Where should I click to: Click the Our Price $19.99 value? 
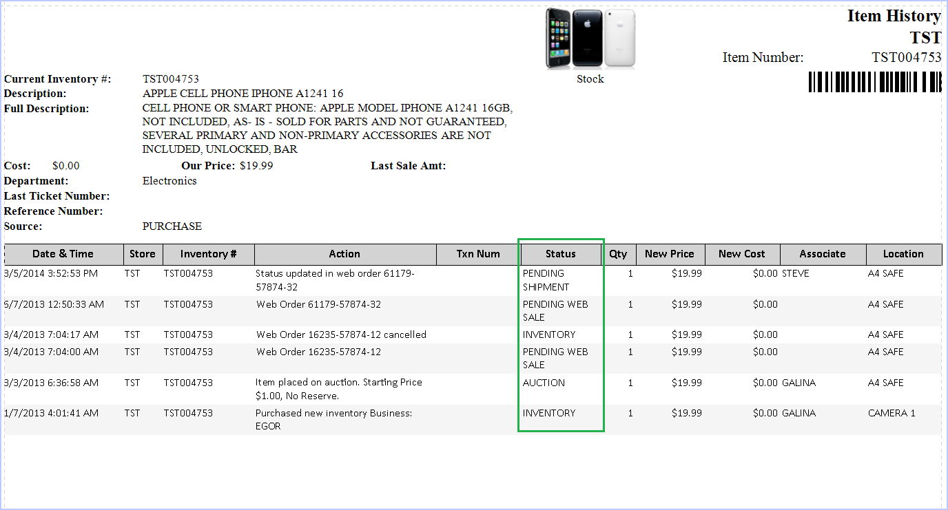(256, 166)
